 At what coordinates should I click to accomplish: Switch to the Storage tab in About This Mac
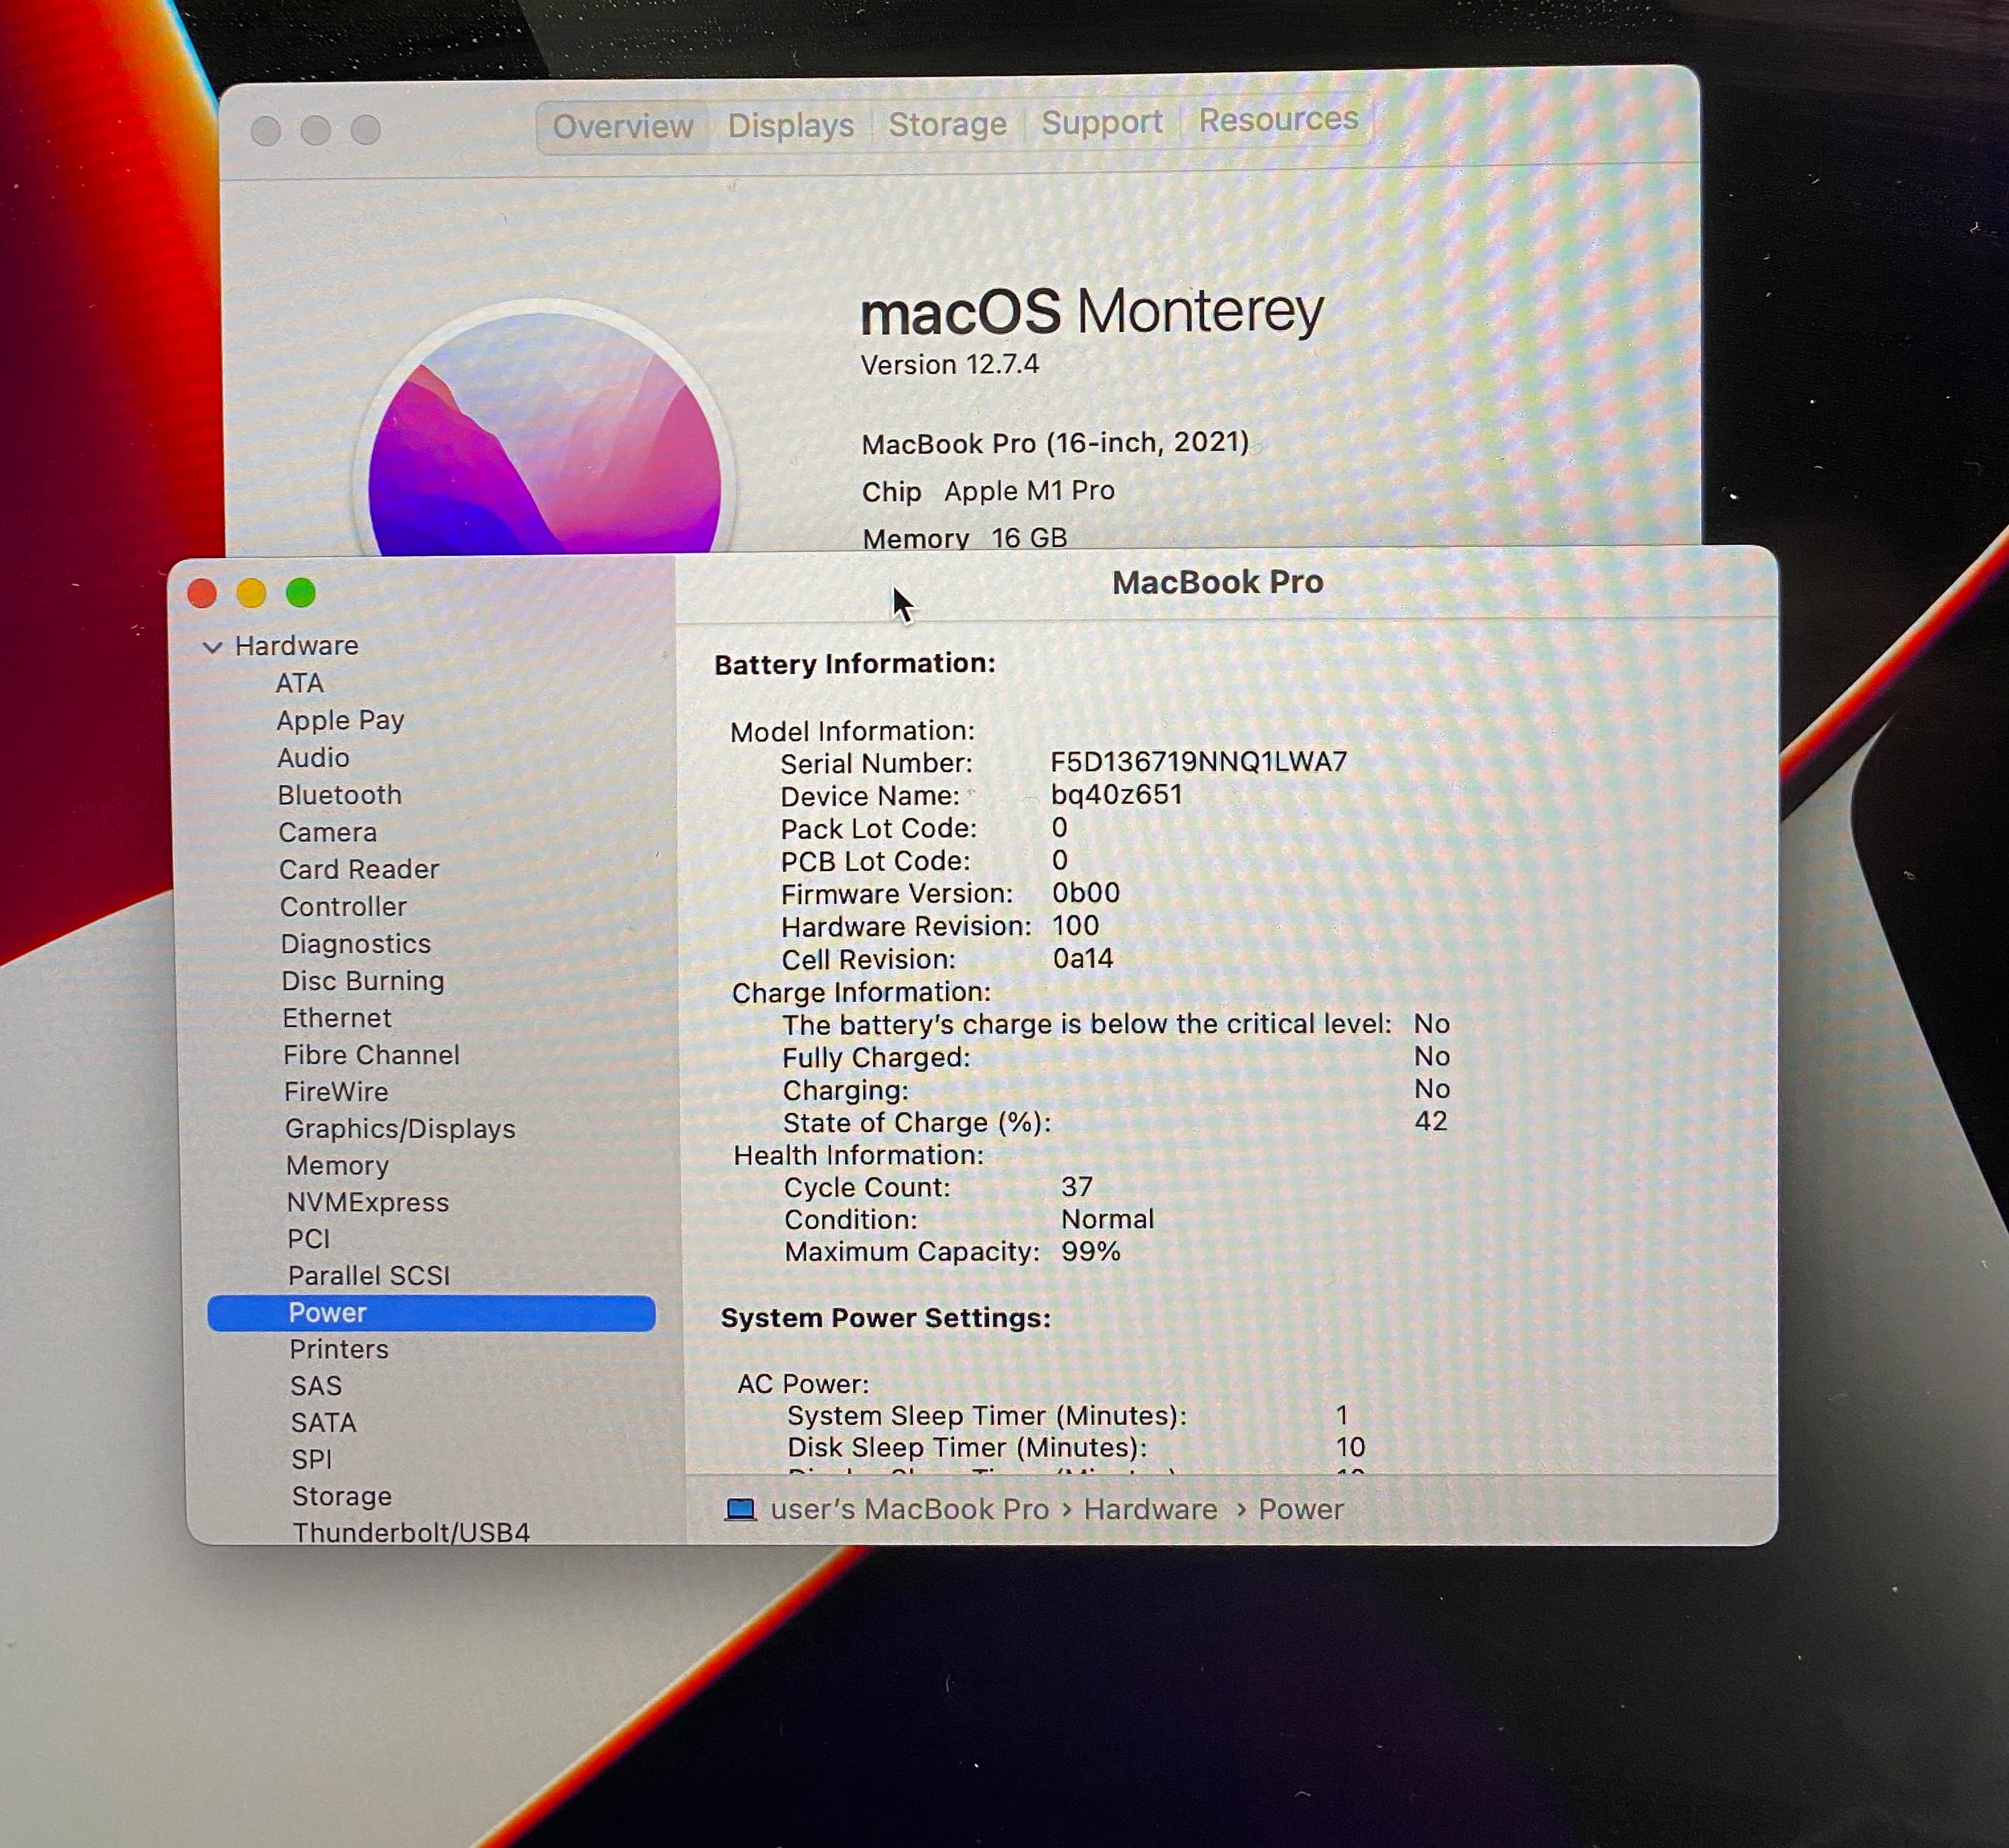[948, 124]
